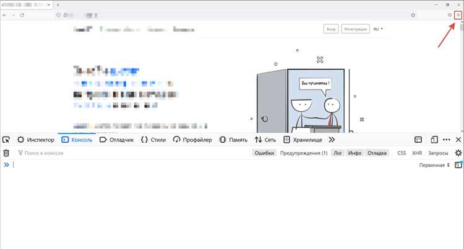464x249 pixels.
Task: Focus the Поиск в консоли filter field
Action: [x=133, y=153]
